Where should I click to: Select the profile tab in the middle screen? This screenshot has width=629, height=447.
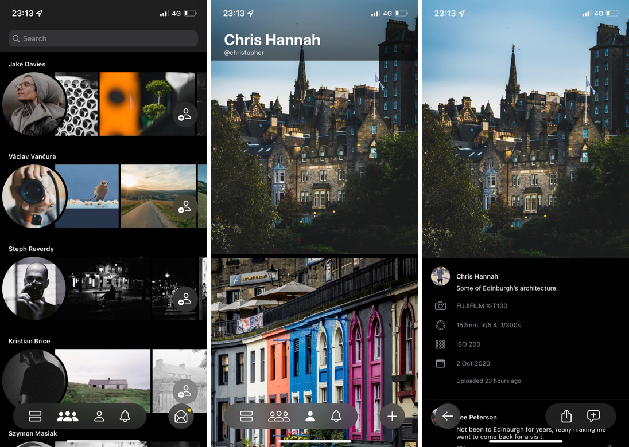click(310, 417)
